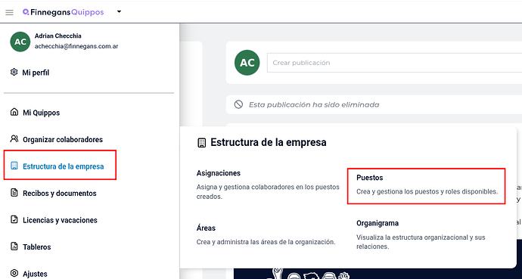The image size is (522, 279).
Task: Click the Licencias y vacaciones icon
Action: 14,219
